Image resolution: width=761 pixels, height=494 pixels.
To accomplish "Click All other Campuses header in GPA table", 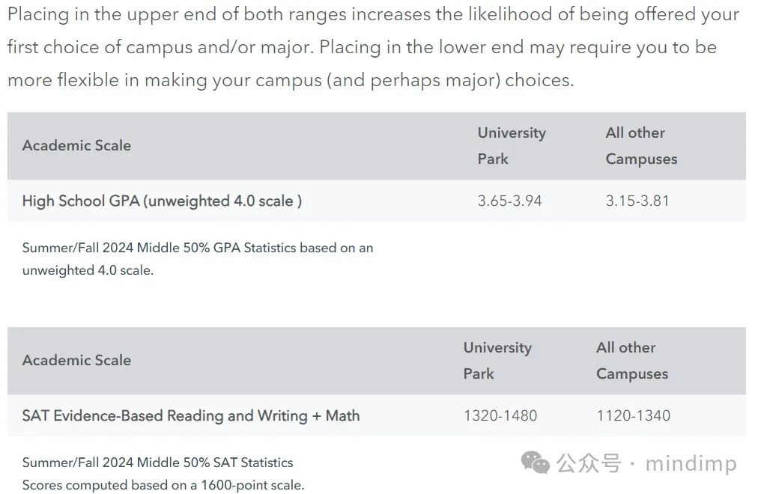I will click(641, 145).
